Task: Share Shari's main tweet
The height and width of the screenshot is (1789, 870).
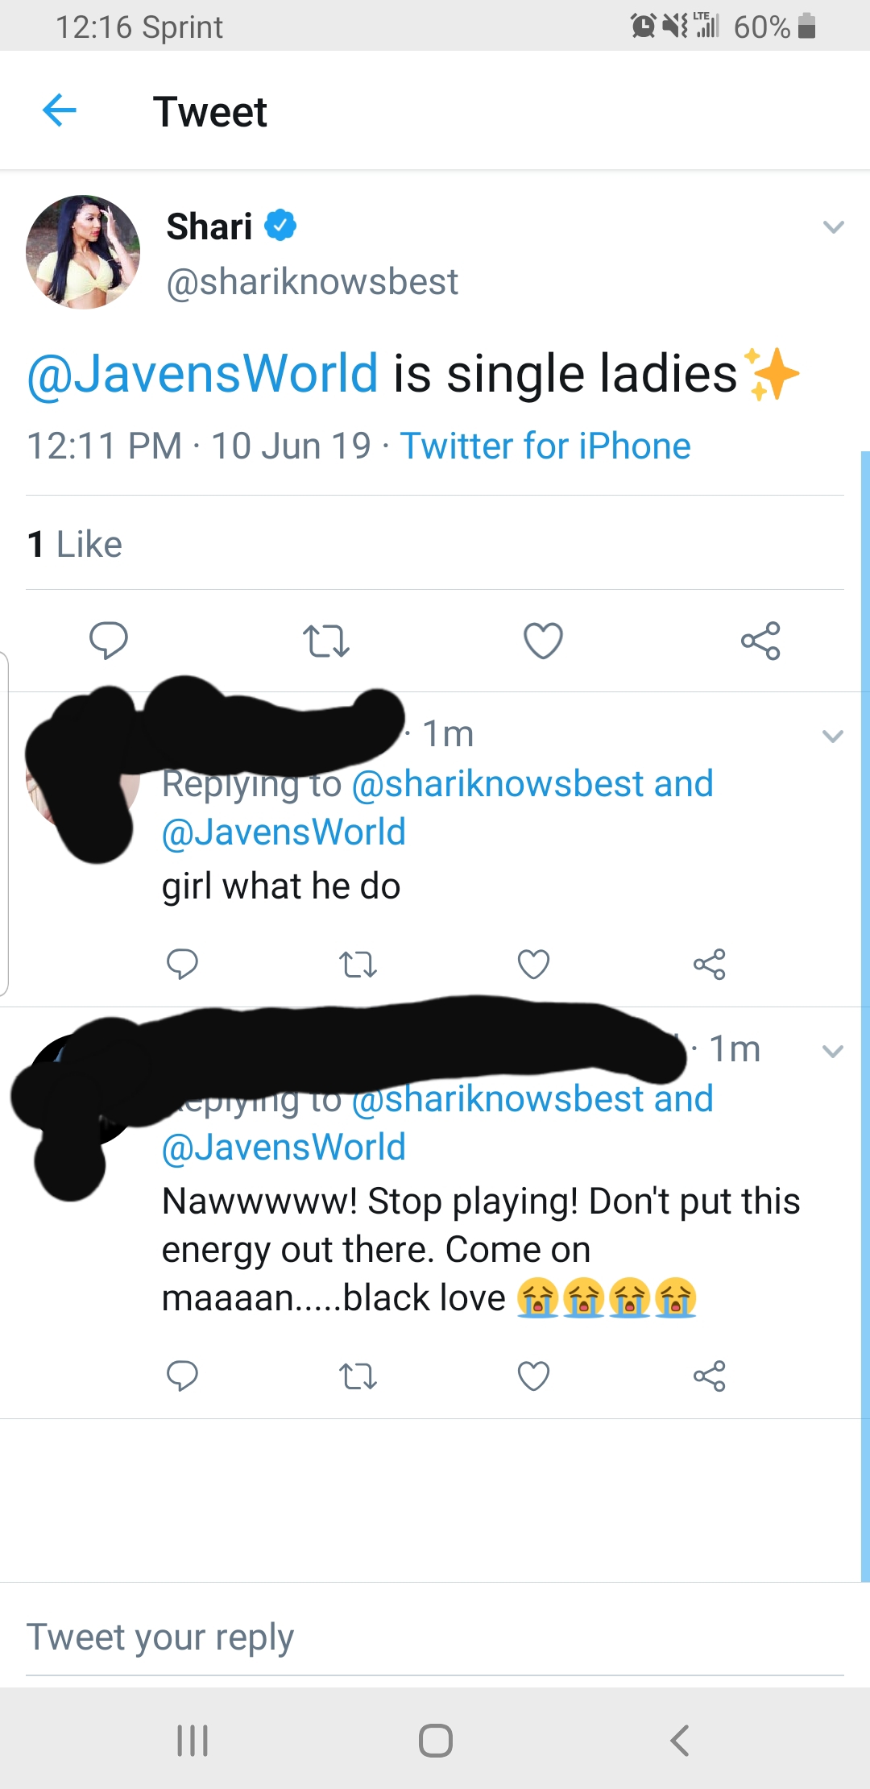Action: (x=760, y=641)
